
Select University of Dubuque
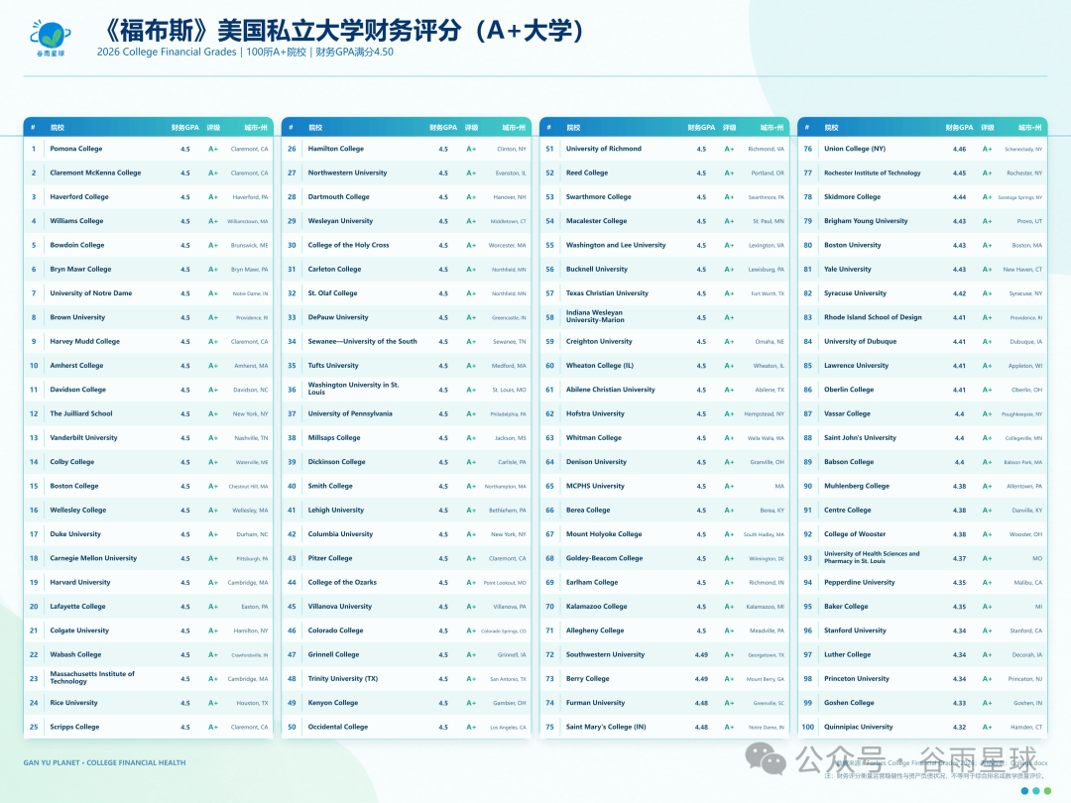(x=861, y=341)
